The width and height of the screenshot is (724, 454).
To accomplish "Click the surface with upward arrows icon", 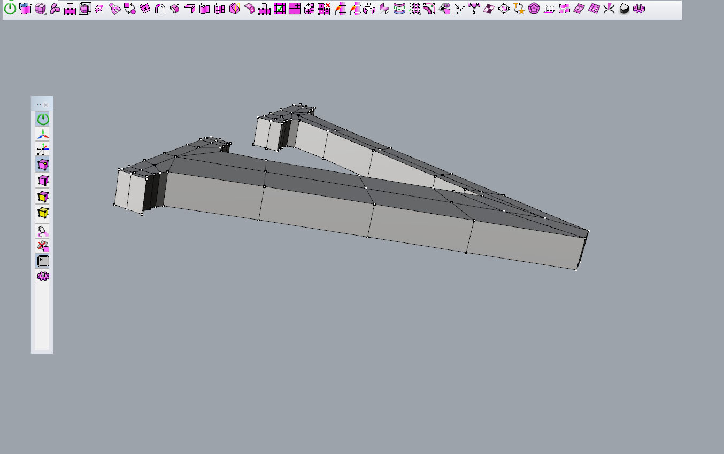I will click(x=549, y=9).
